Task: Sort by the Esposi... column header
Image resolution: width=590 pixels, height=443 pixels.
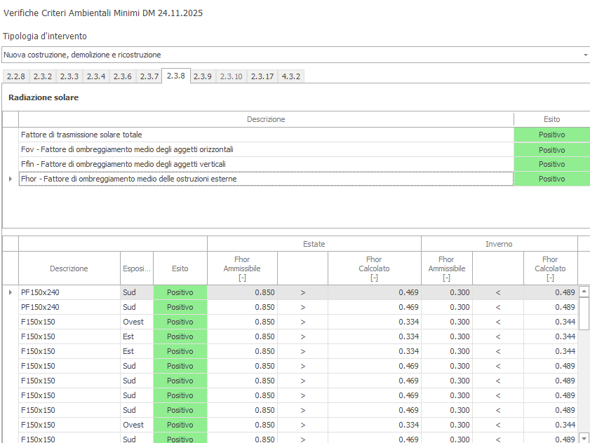Action: click(x=136, y=268)
